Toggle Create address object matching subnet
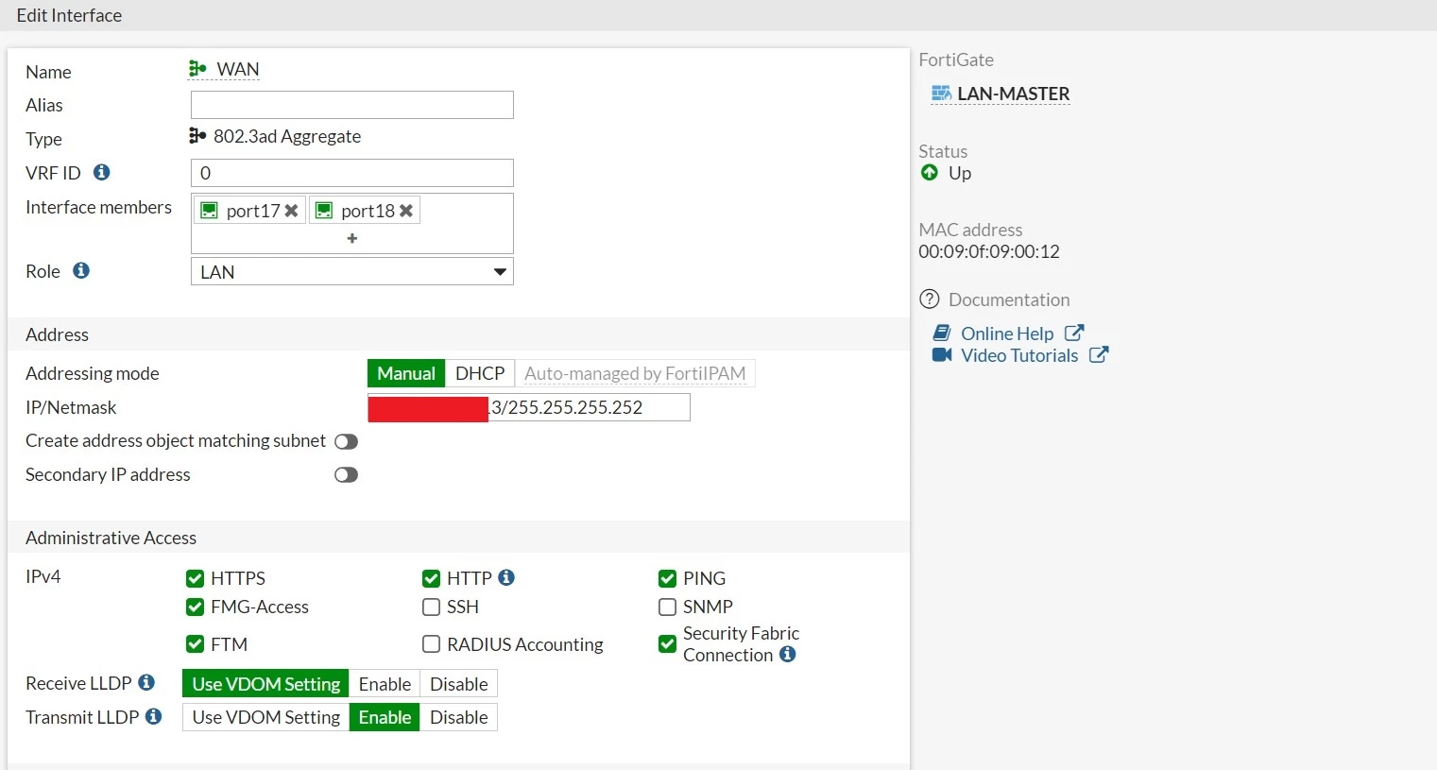This screenshot has height=770, width=1437. [x=347, y=441]
